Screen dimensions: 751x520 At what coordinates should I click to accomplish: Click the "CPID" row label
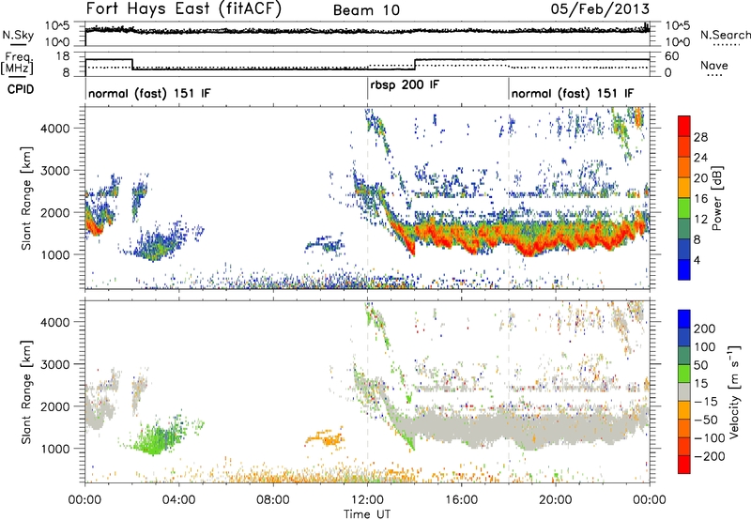[x=20, y=89]
